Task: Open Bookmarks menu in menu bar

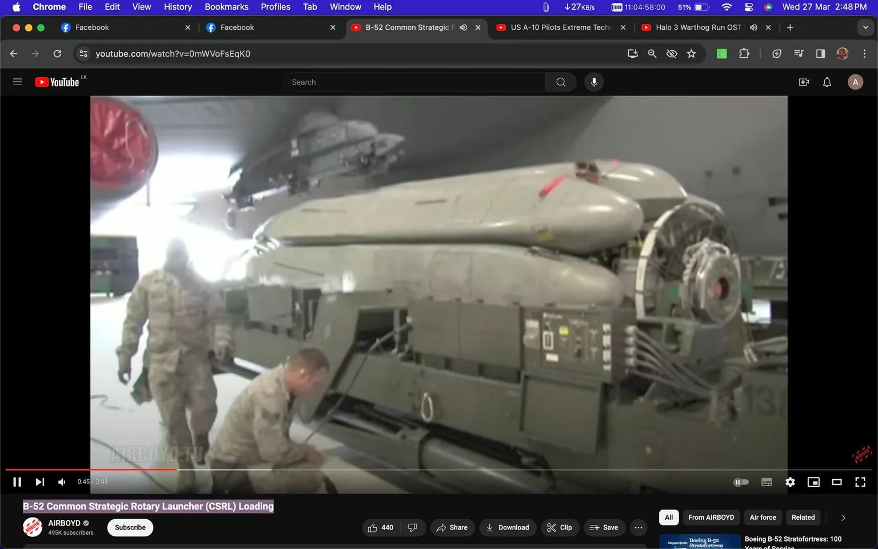Action: (x=226, y=7)
